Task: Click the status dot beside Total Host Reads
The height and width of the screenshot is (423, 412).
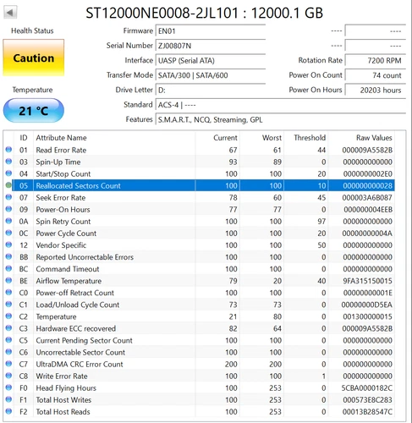Action: [8, 411]
